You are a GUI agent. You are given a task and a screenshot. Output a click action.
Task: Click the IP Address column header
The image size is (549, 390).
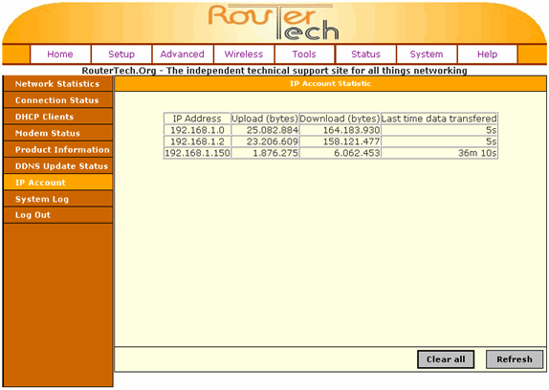pos(197,119)
